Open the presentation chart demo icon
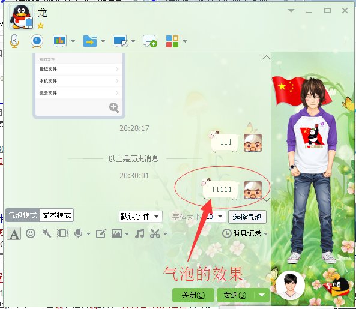Screen dimensions: 356x309 coord(59,41)
